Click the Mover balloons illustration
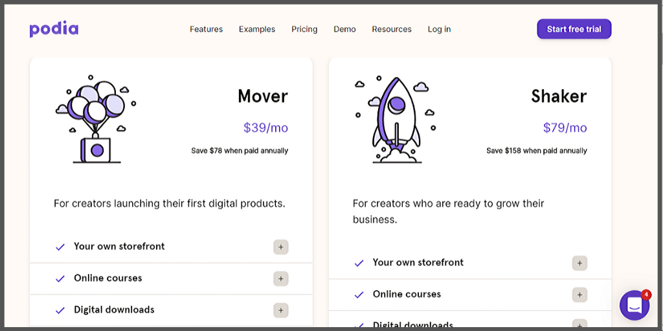This screenshot has width=663, height=331. coord(96,120)
